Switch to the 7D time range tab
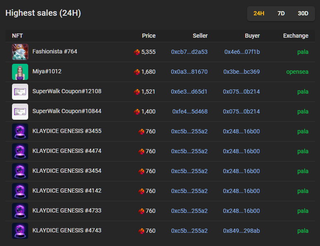This screenshot has width=320, height=246. coord(281,14)
